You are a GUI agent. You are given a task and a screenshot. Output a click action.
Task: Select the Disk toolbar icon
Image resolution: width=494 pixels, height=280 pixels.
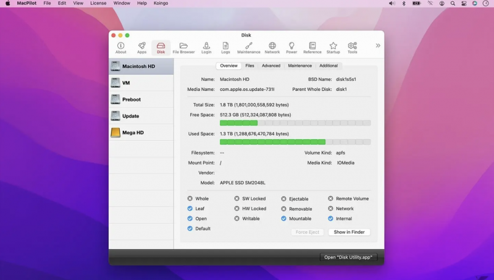pyautogui.click(x=161, y=48)
